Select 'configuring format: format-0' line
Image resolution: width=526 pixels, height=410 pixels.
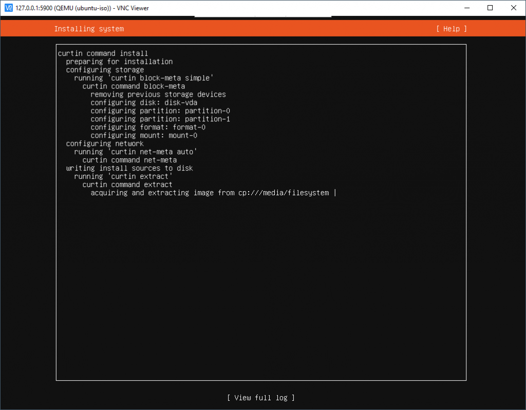[x=147, y=127]
